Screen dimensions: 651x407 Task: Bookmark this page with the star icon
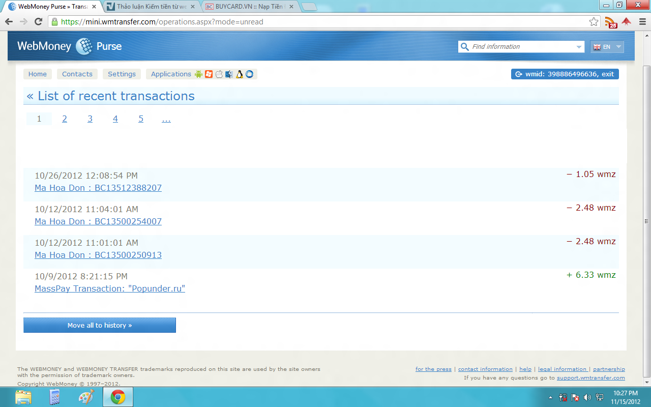click(x=594, y=22)
